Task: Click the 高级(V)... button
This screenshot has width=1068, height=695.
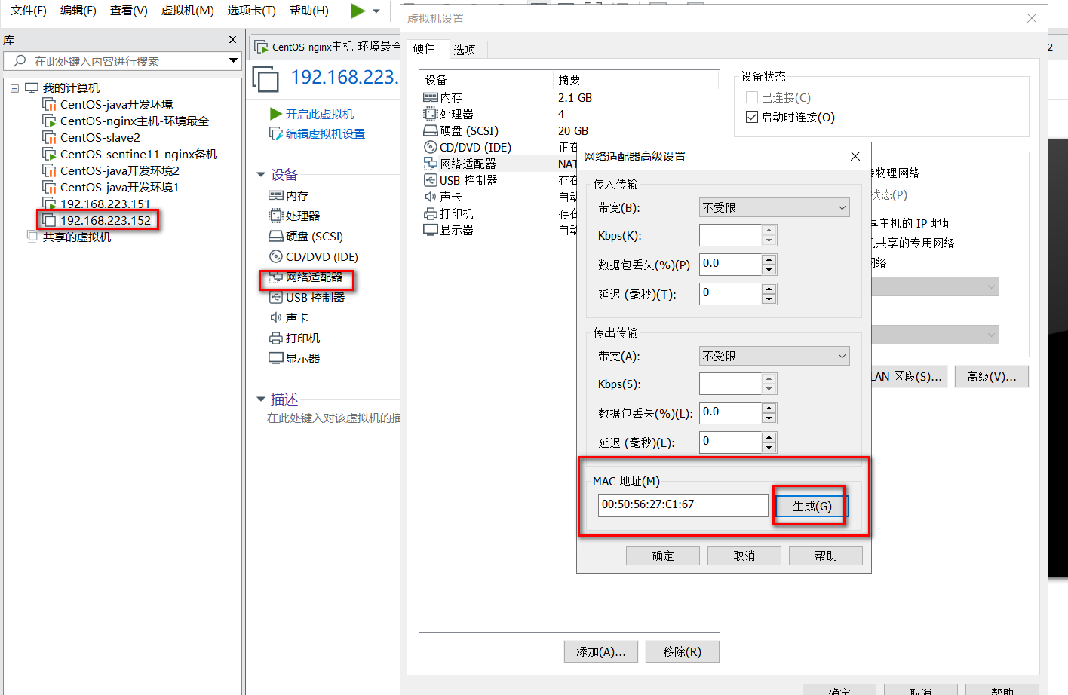Action: point(992,376)
